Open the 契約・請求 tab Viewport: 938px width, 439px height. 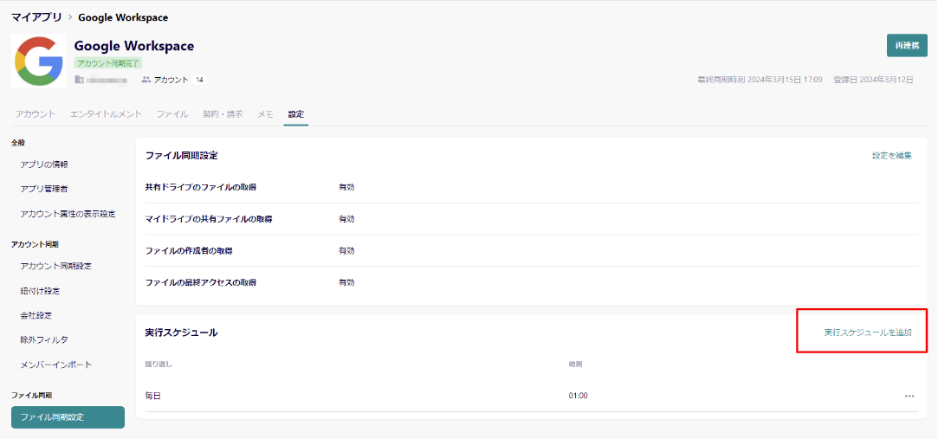223,114
